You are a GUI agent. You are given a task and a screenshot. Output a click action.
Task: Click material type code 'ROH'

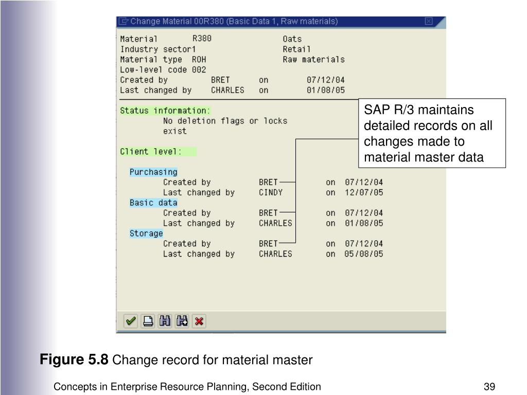coord(199,60)
